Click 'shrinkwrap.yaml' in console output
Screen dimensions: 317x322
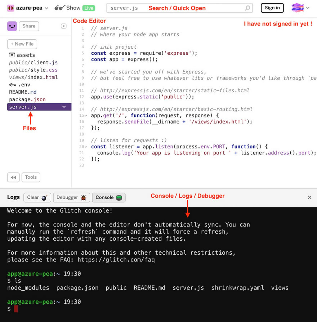(x=238, y=288)
